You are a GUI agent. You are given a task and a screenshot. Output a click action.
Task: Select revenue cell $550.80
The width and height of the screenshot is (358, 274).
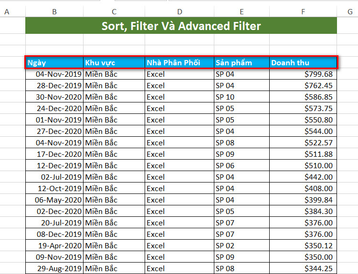(303, 120)
